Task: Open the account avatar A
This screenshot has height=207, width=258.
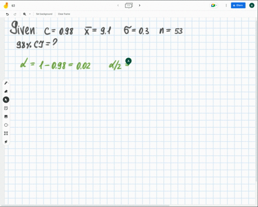Action: click(x=252, y=5)
